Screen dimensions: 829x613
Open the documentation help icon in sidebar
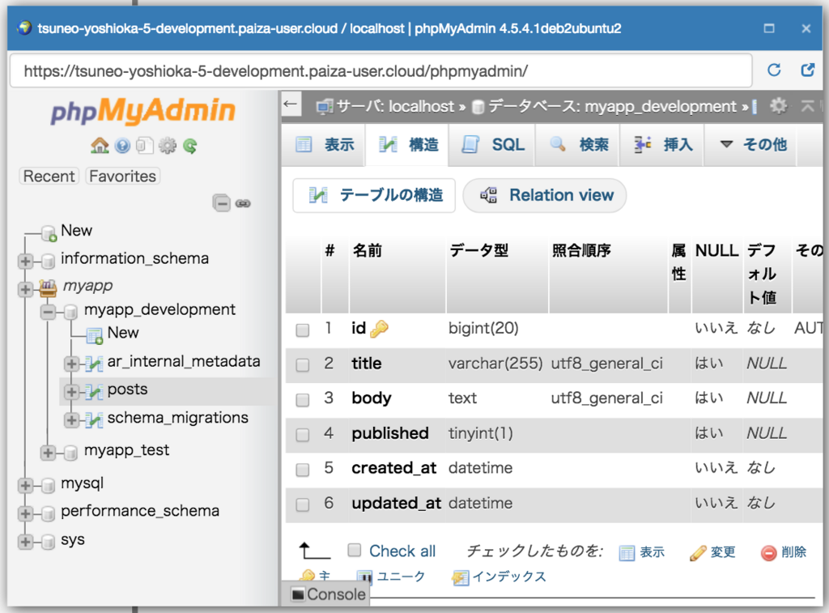(x=123, y=146)
